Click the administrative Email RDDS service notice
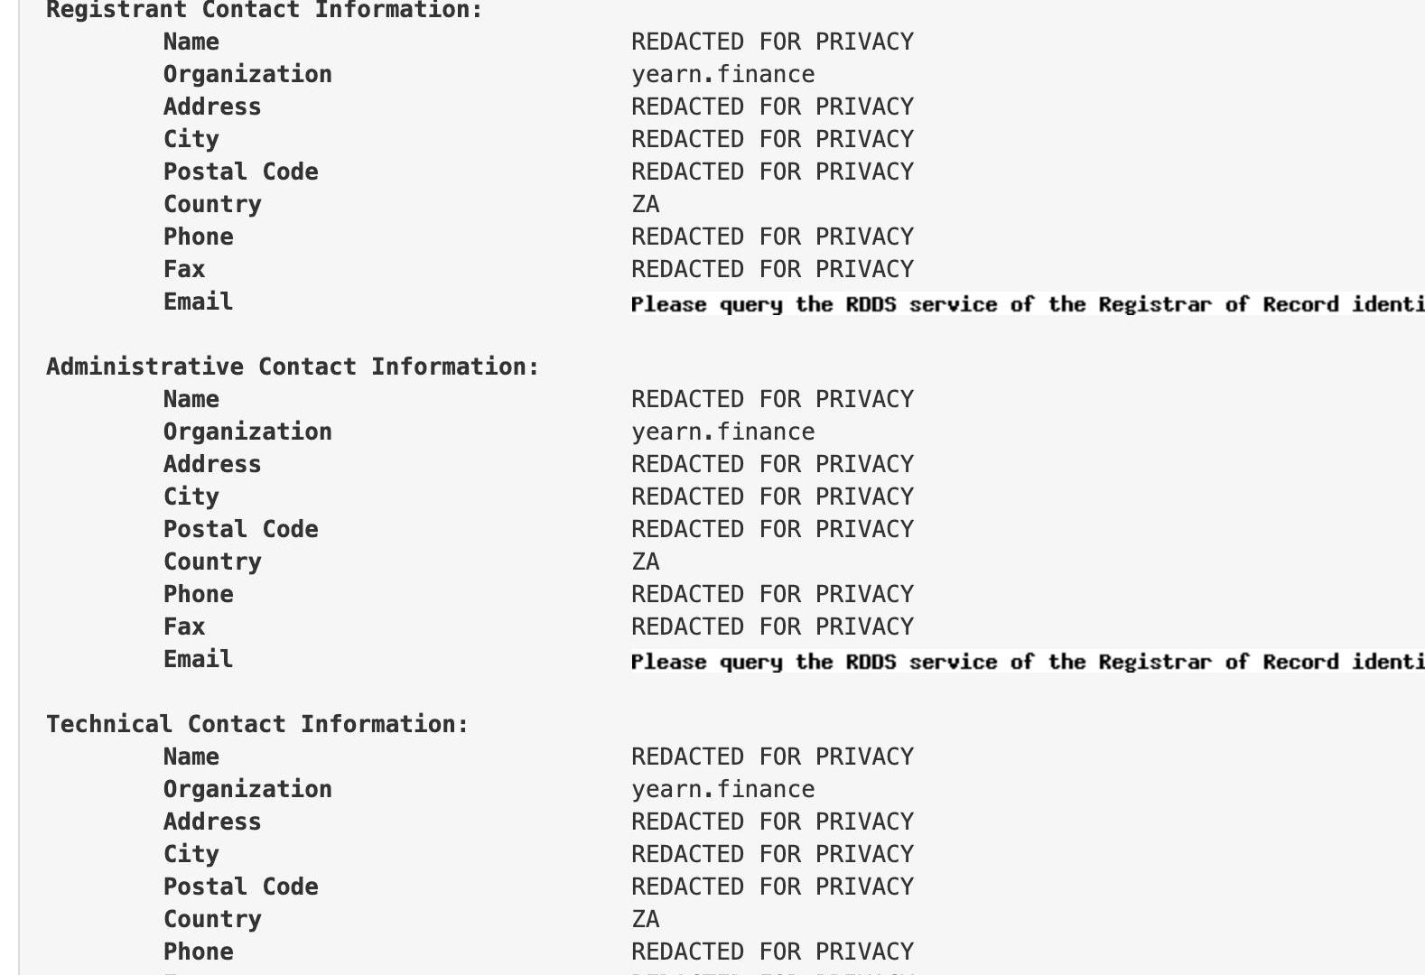Screen dimensions: 1425x975 coord(1028,662)
